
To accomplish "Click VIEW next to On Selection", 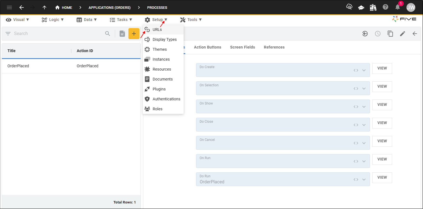I will 382,87.
